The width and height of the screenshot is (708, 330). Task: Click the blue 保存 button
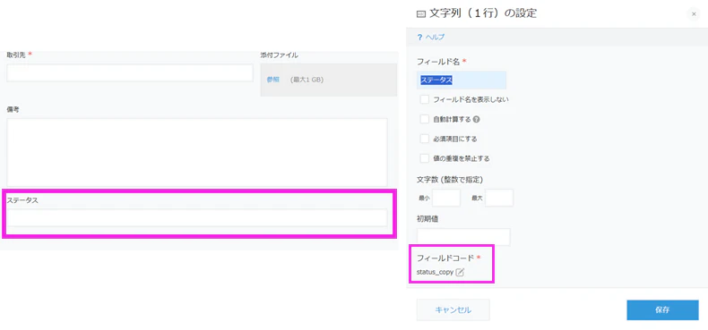(x=662, y=309)
